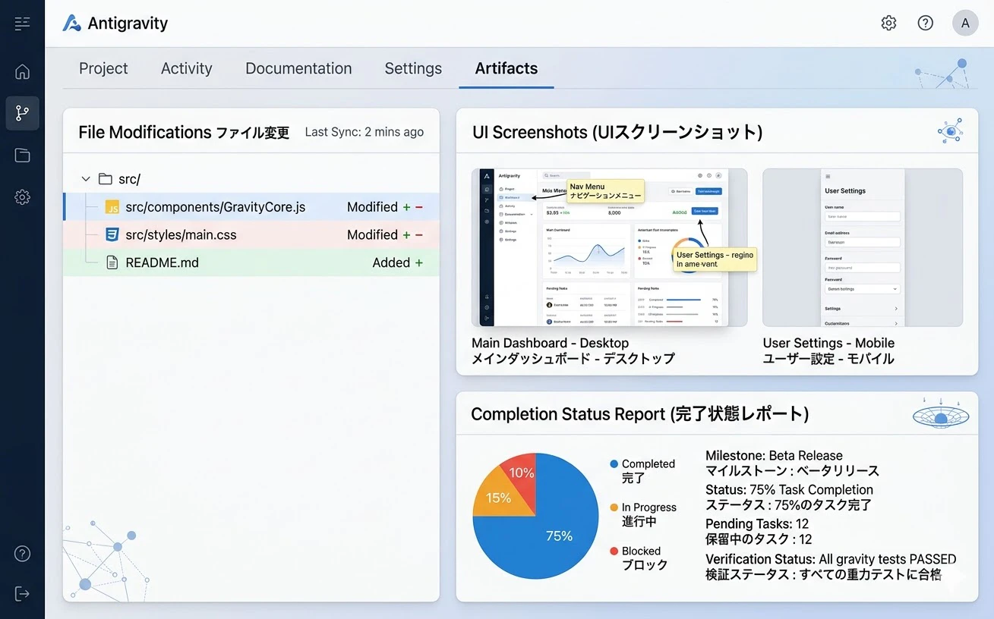Click the eye icon in UI Screenshots panel

coord(949,131)
